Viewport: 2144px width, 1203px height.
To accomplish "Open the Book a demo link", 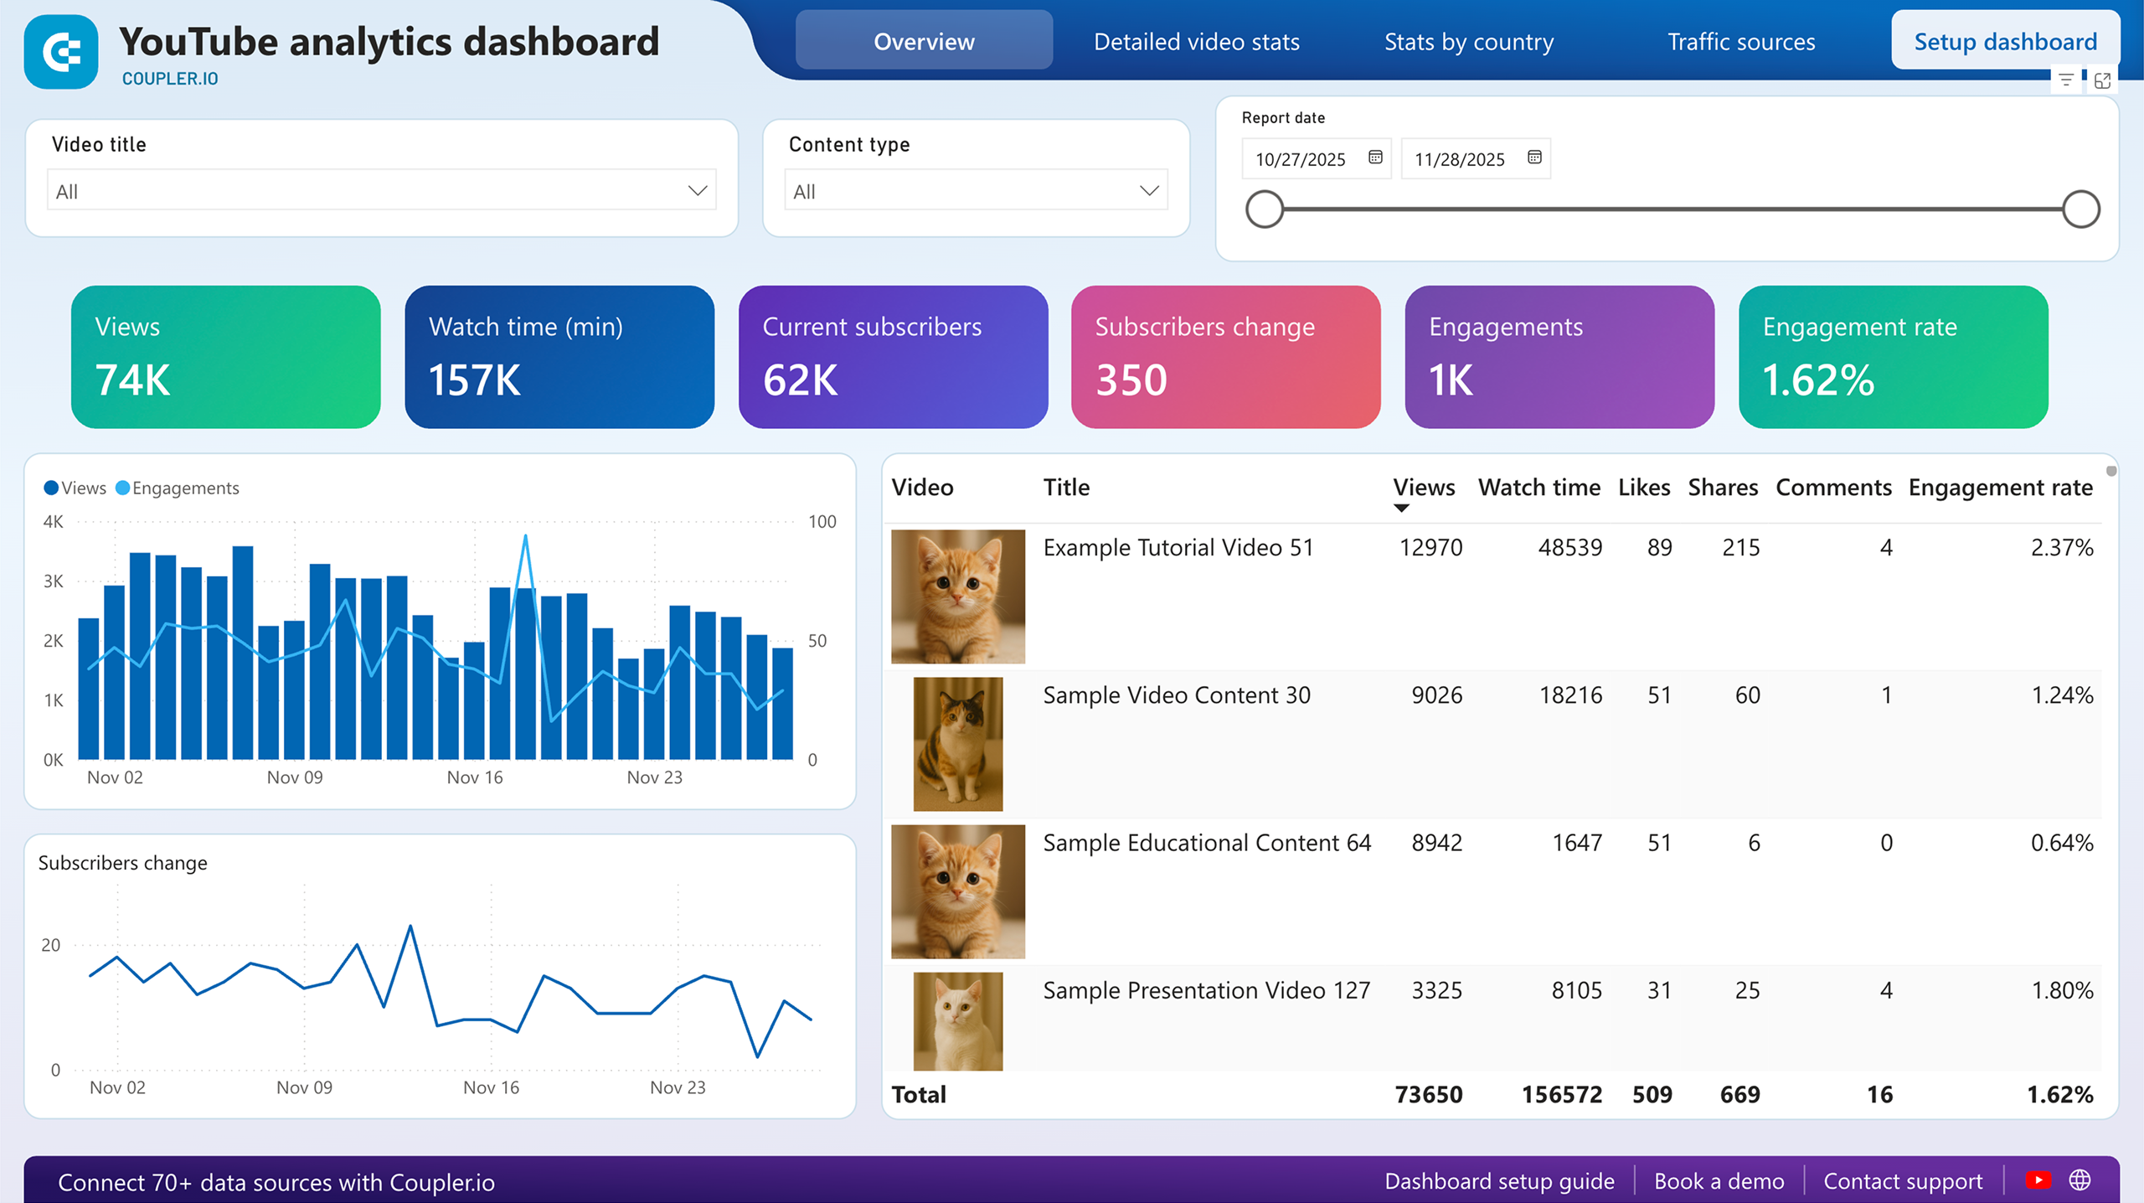I will (x=1719, y=1181).
